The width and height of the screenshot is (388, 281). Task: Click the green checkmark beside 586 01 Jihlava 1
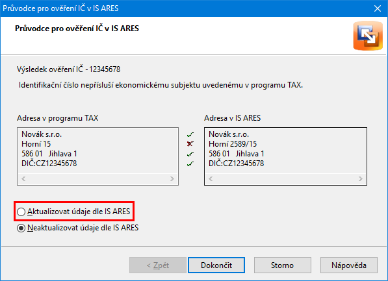(190, 154)
